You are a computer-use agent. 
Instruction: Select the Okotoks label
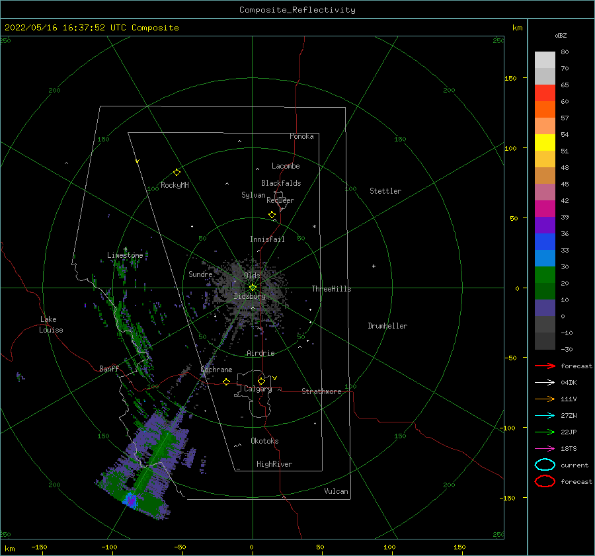coord(264,441)
